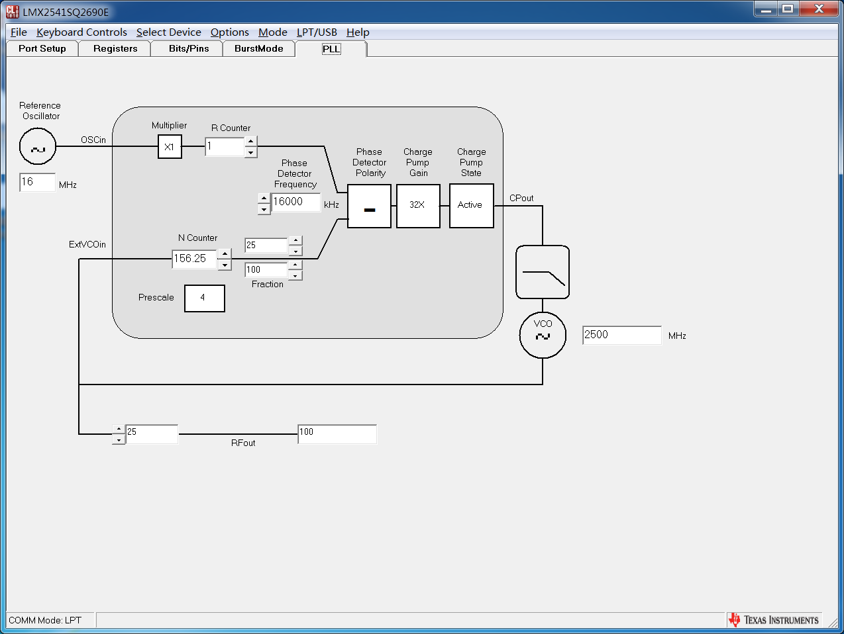
Task: Click the CPout label
Action: (x=521, y=198)
